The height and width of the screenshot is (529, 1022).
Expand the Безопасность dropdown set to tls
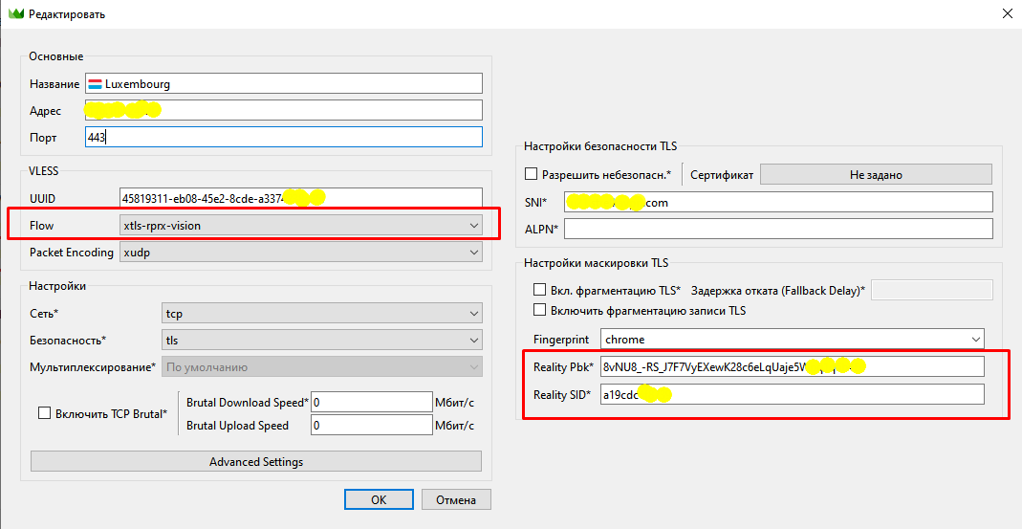click(322, 341)
